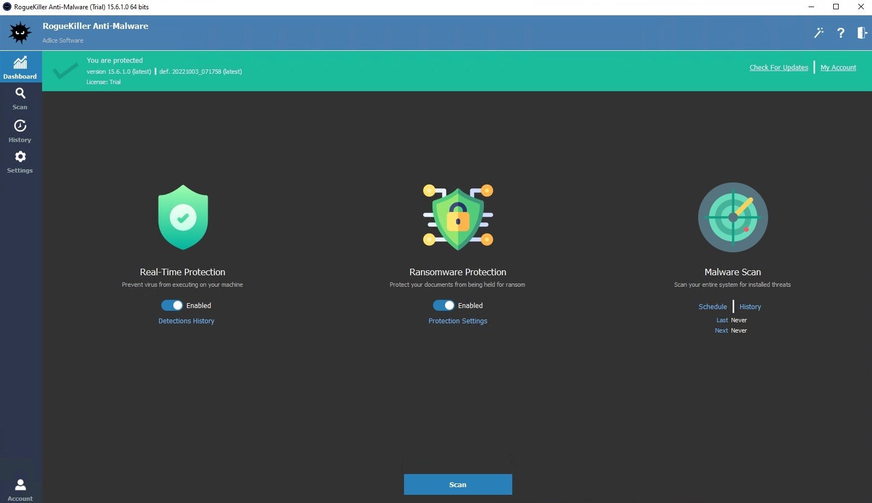Open Detections History link
Image resolution: width=872 pixels, height=503 pixels.
pyautogui.click(x=186, y=321)
